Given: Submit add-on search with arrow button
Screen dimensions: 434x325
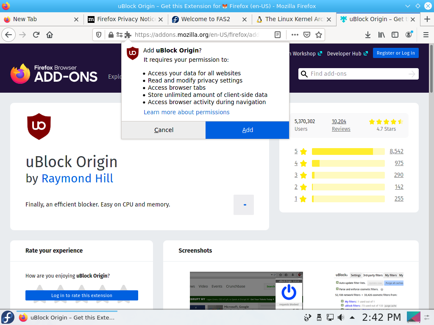Looking at the screenshot, I should point(412,74).
